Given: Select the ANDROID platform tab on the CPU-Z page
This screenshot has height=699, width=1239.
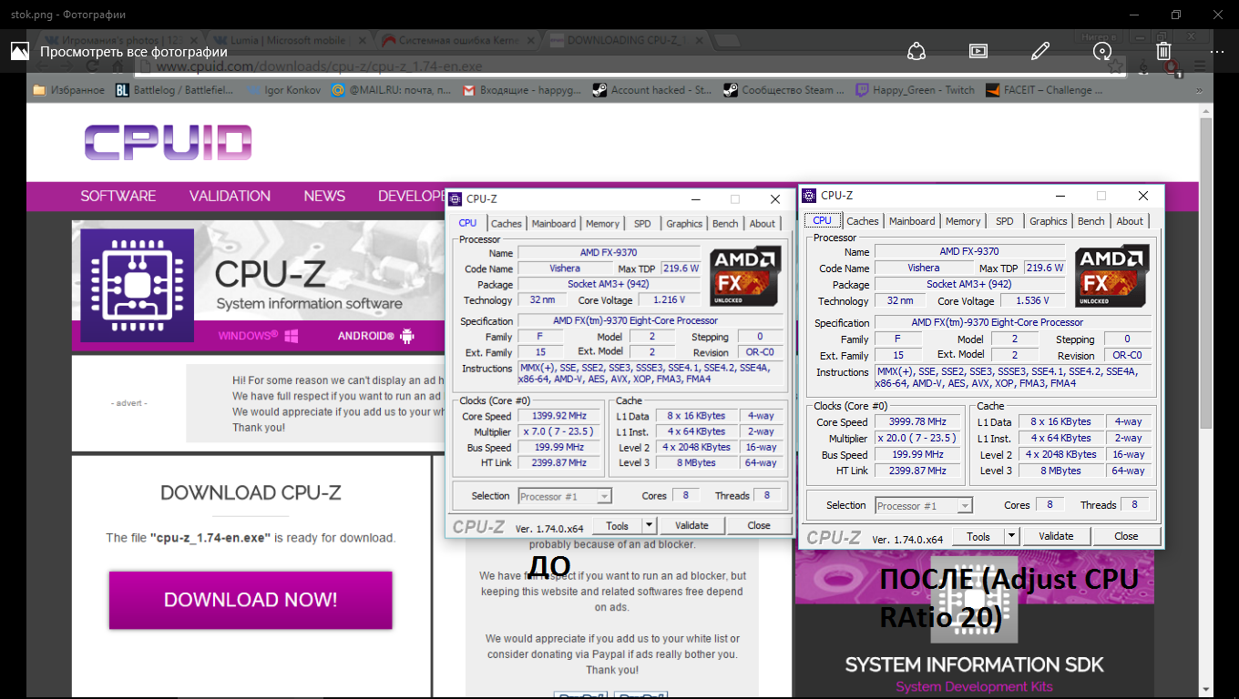Looking at the screenshot, I should [x=376, y=336].
